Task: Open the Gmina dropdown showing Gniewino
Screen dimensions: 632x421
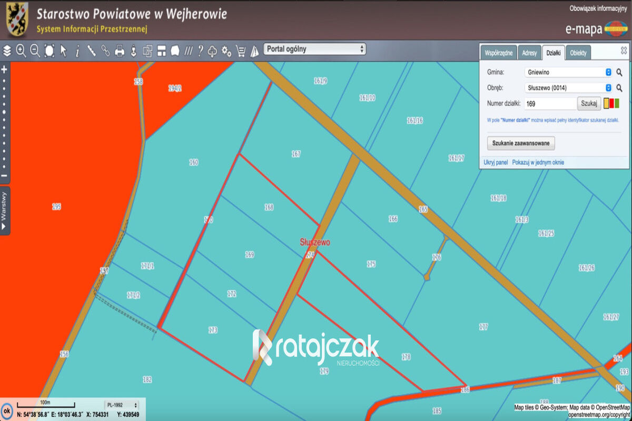Action: 568,72
